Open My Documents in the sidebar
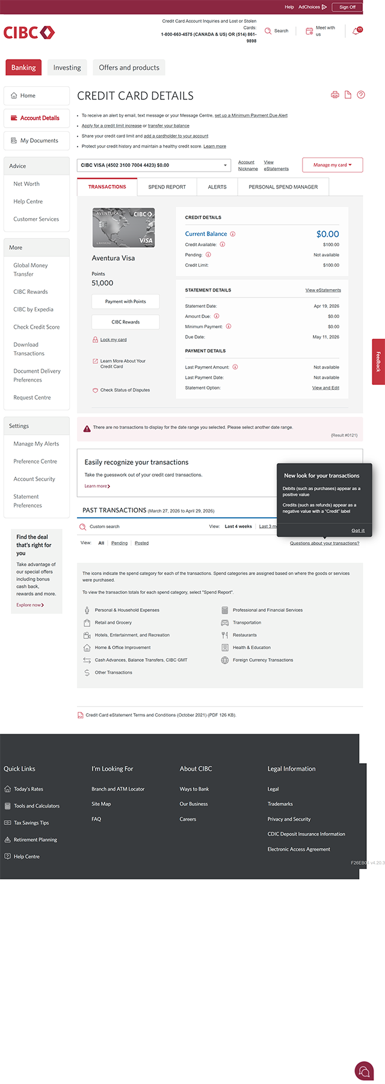 point(37,140)
